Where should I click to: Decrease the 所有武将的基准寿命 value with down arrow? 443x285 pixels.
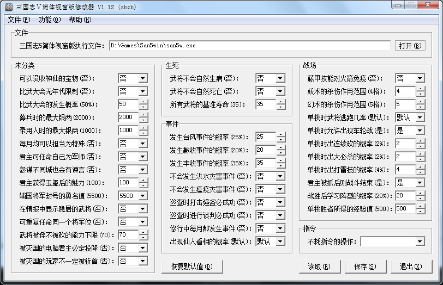click(280, 107)
